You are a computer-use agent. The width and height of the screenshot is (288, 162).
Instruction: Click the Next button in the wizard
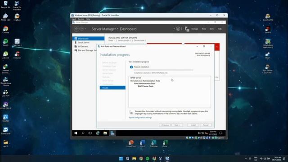pyautogui.click(x=177, y=125)
